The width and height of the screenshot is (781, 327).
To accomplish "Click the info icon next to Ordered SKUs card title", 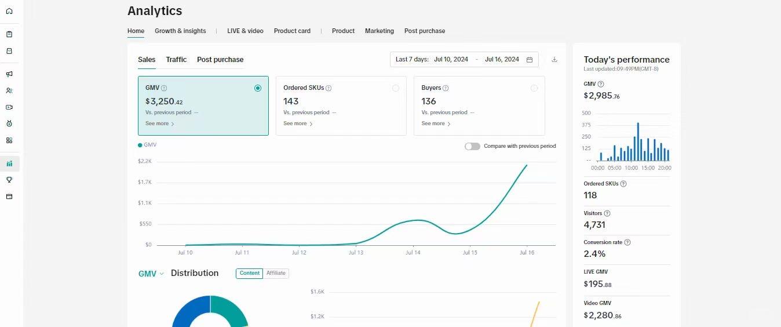I will coord(329,88).
